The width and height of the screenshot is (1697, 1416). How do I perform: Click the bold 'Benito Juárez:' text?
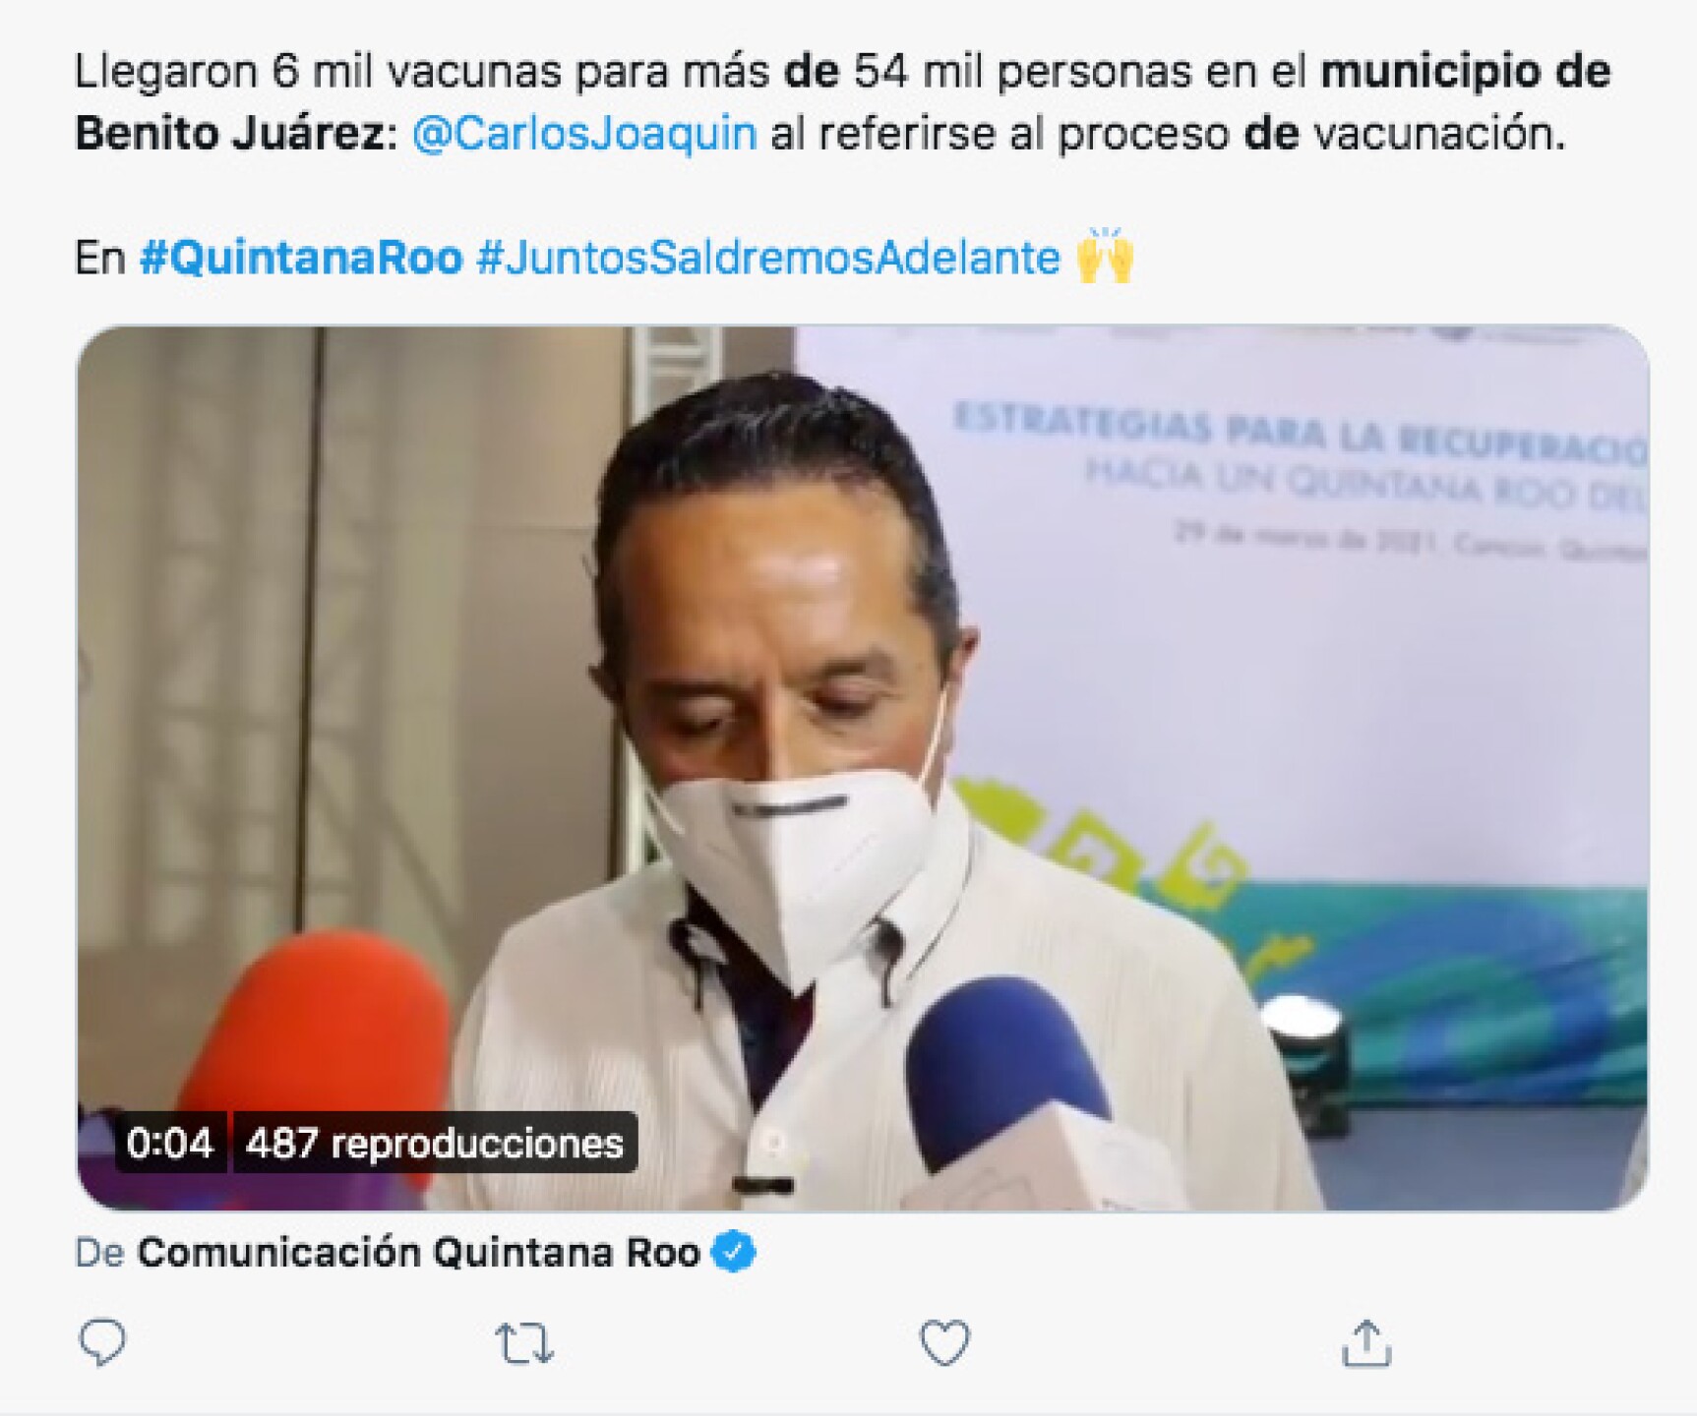236,134
